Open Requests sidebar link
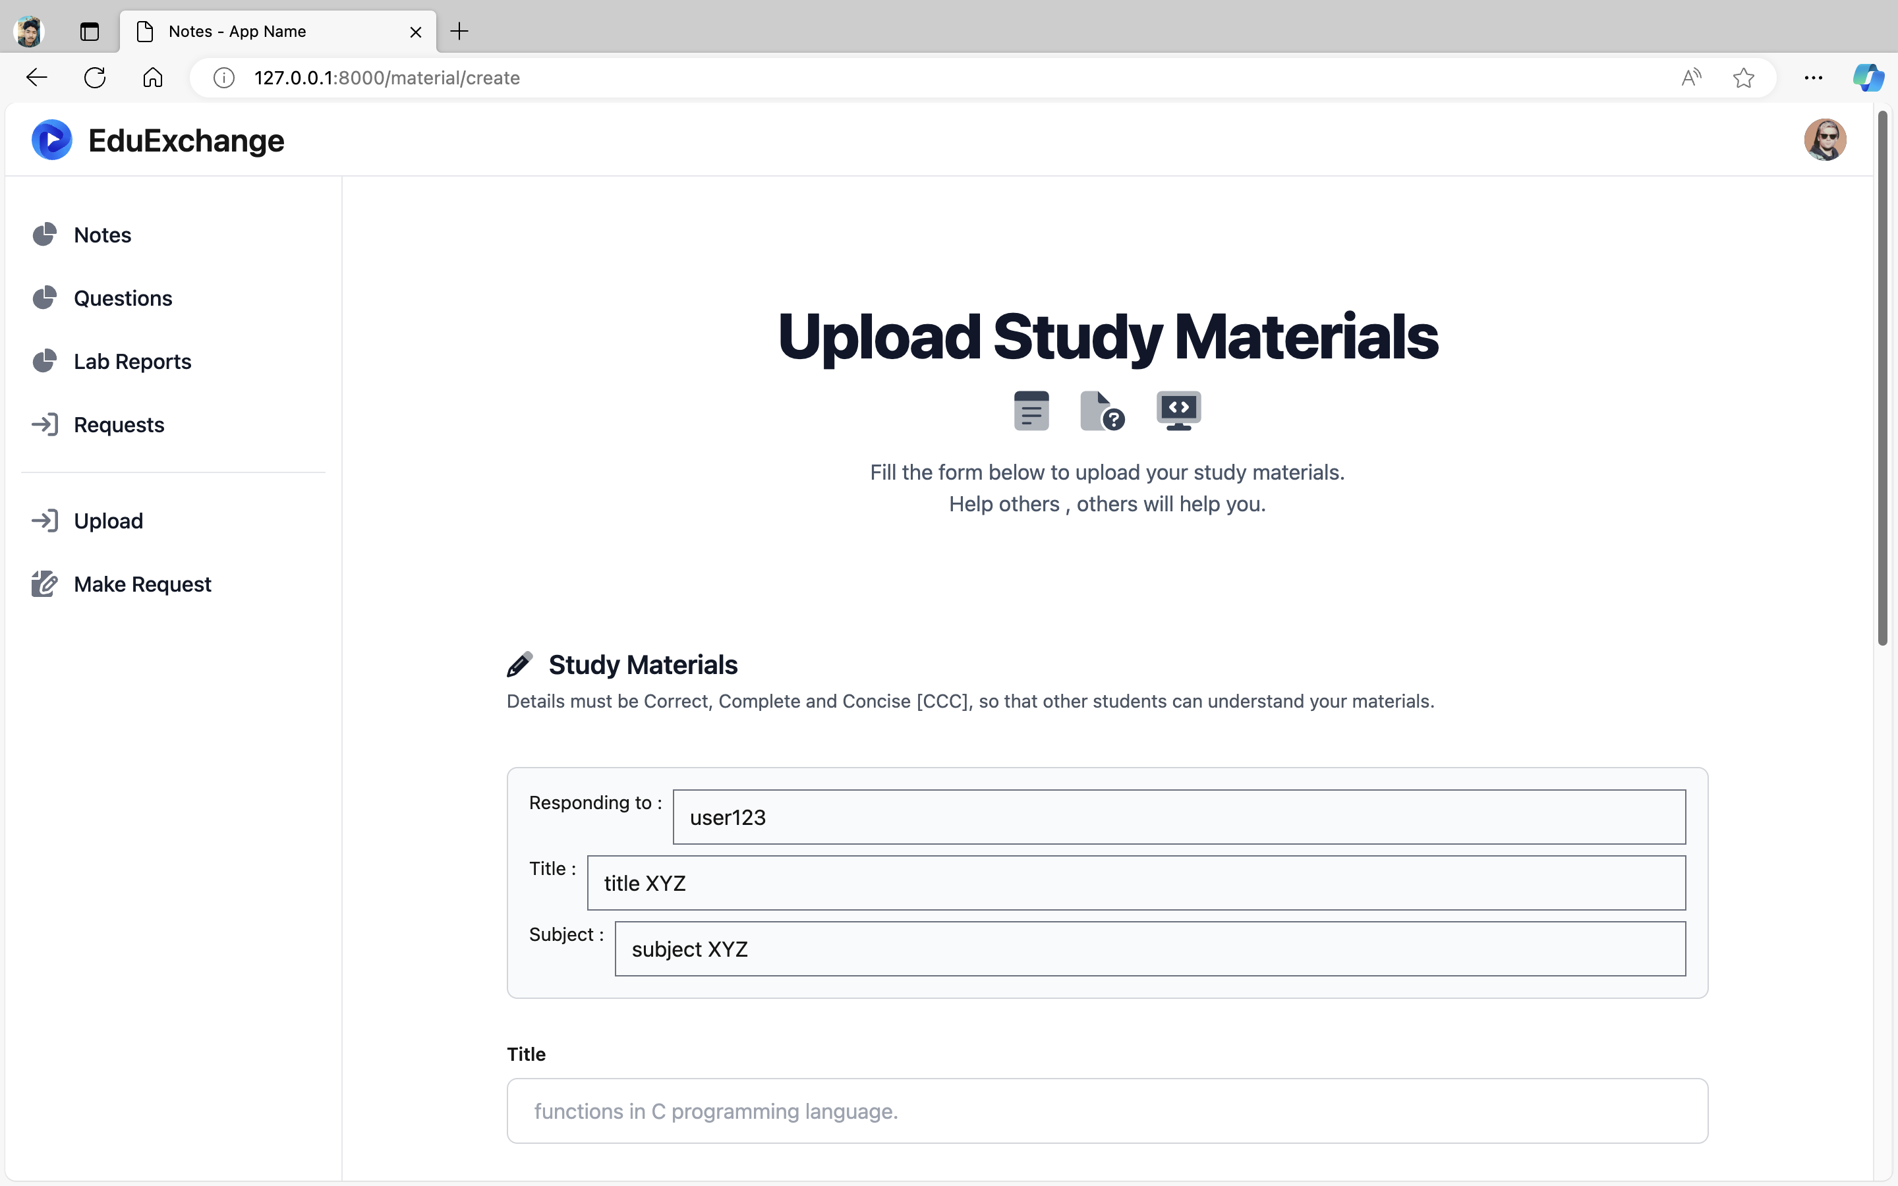This screenshot has height=1186, width=1898. pos(119,425)
